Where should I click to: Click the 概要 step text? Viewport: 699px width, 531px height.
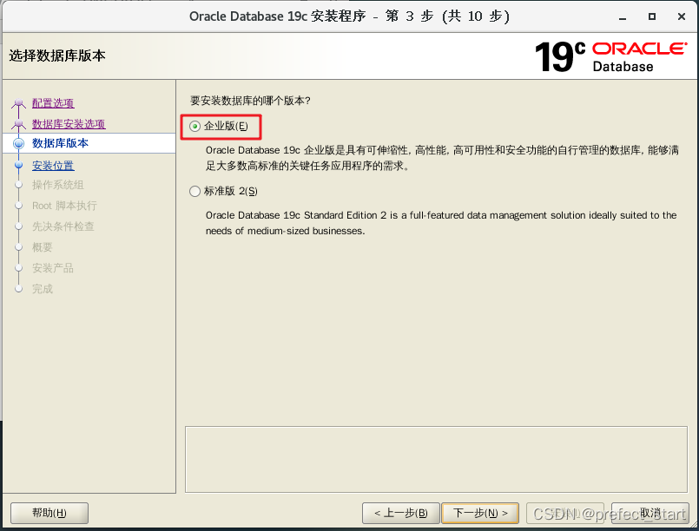(43, 247)
